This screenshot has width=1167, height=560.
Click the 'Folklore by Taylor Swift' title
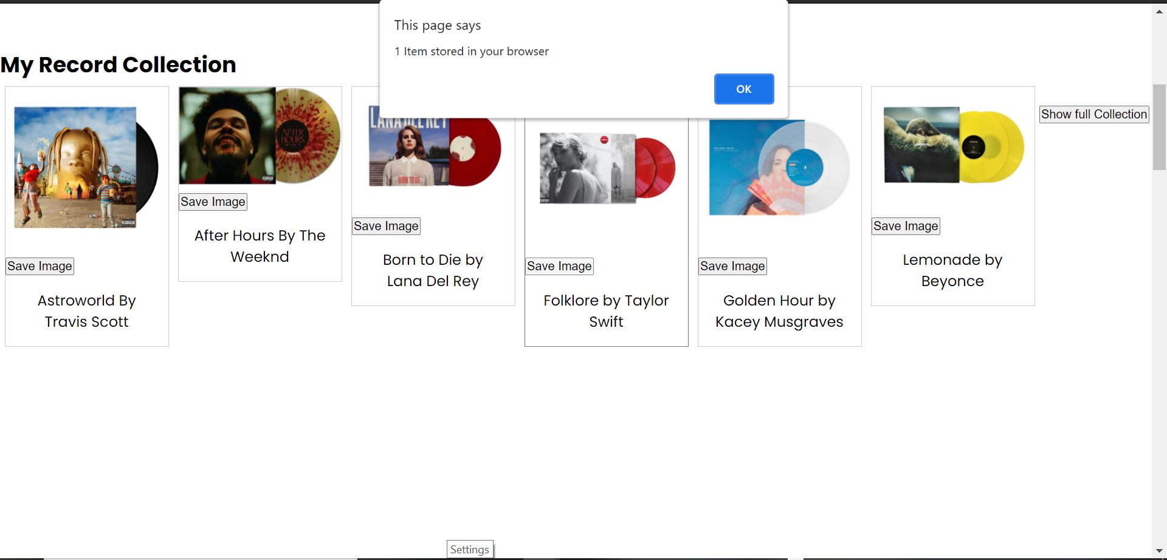pos(607,311)
